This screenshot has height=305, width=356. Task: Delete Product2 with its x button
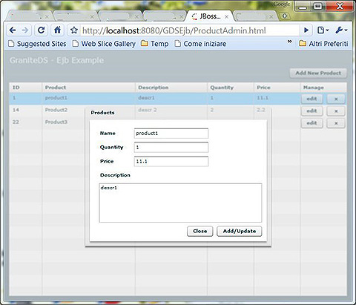tap(336, 111)
